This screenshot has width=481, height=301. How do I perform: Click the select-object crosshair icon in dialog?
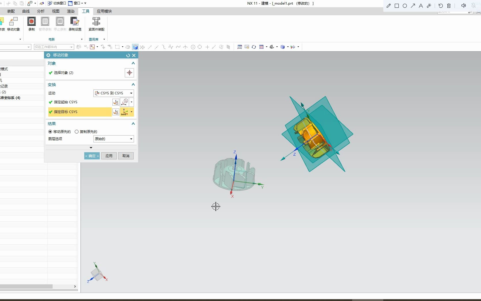[x=129, y=73]
